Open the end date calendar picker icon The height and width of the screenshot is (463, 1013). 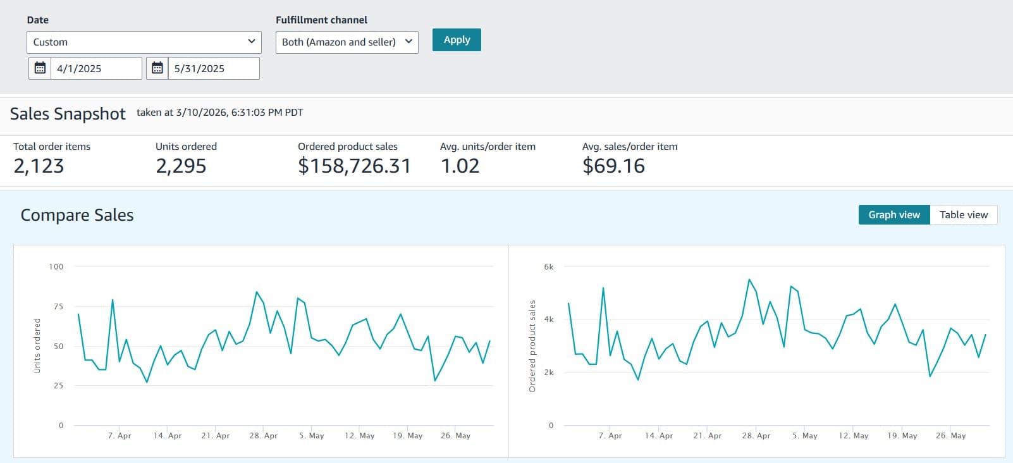(157, 68)
